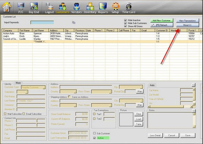
Task: Open the Reports module
Action: [103, 8]
